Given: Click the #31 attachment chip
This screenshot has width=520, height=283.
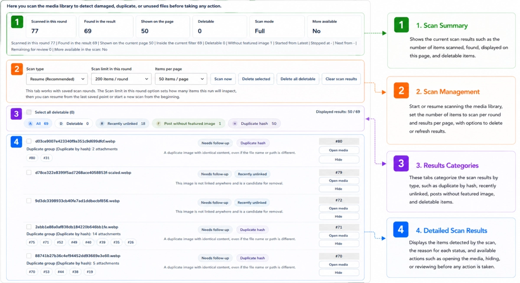Looking at the screenshot, I should [46, 158].
